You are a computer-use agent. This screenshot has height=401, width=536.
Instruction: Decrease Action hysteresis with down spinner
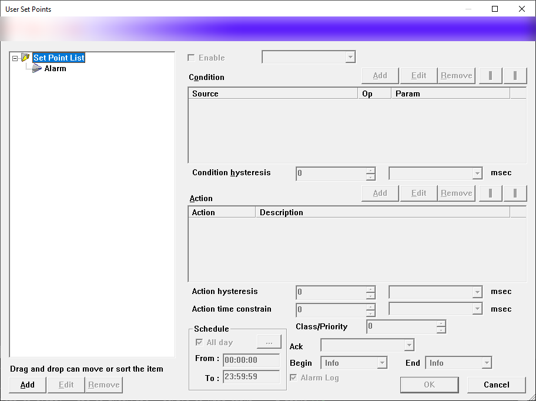tap(370, 296)
